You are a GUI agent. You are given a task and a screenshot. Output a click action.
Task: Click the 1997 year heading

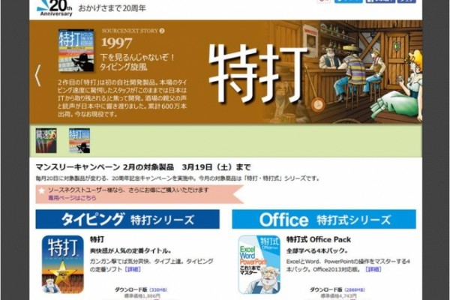click(x=116, y=43)
